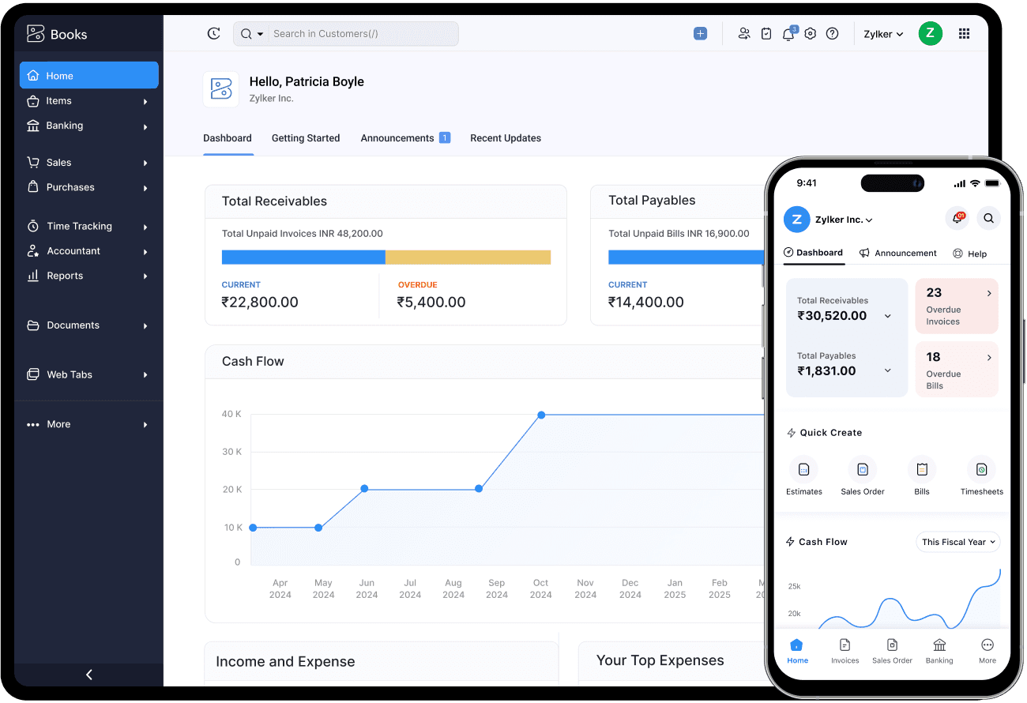The height and width of the screenshot is (703, 1027).
Task: Tap the Bills quick create icon
Action: tap(922, 470)
